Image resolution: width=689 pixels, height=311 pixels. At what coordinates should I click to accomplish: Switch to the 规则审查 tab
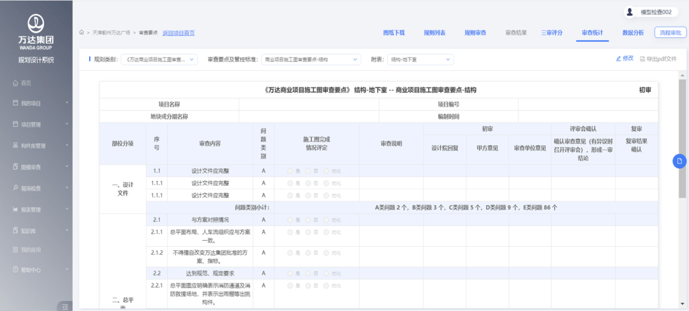(x=475, y=33)
